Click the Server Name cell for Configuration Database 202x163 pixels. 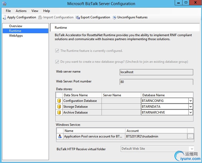coord(121,101)
